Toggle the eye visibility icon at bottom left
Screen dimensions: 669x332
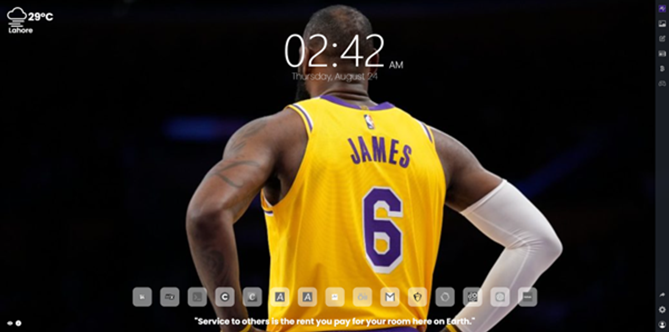pos(10,323)
